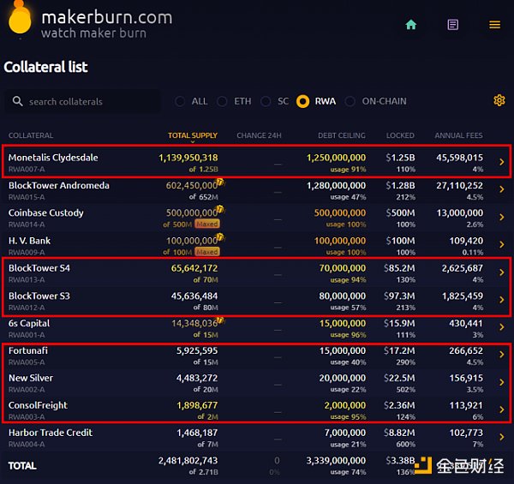The width and height of the screenshot is (514, 484).
Task: Click coin badge next to BlockTower Andromeda supply
Action: 220,182
